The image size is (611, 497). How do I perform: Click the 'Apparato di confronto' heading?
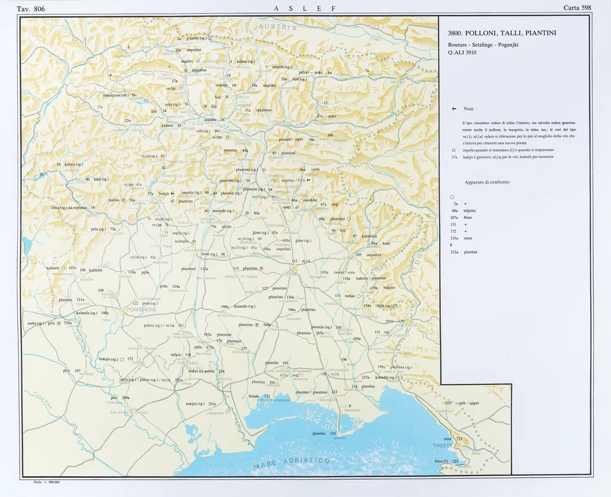487,182
